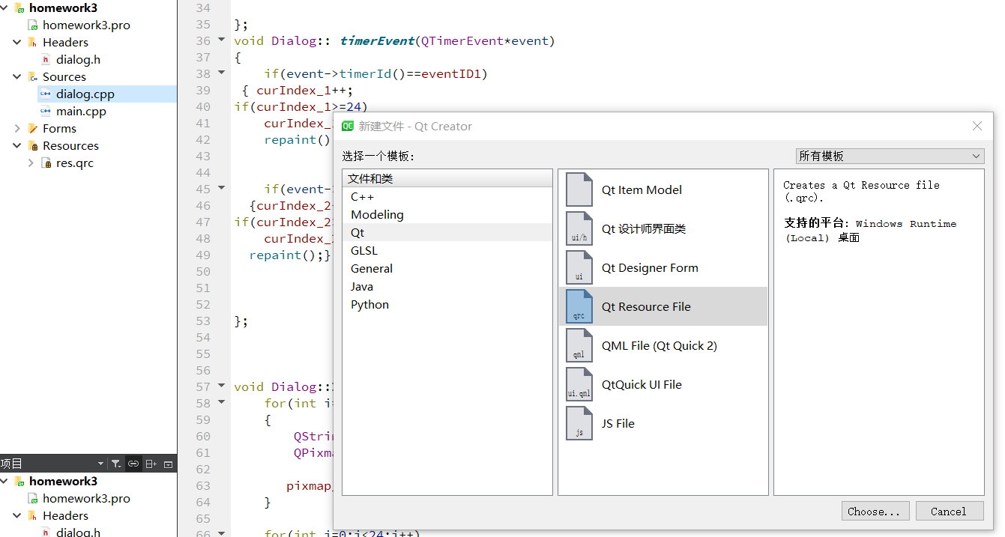
Task: Click the Resources folder icon
Action: point(33,146)
